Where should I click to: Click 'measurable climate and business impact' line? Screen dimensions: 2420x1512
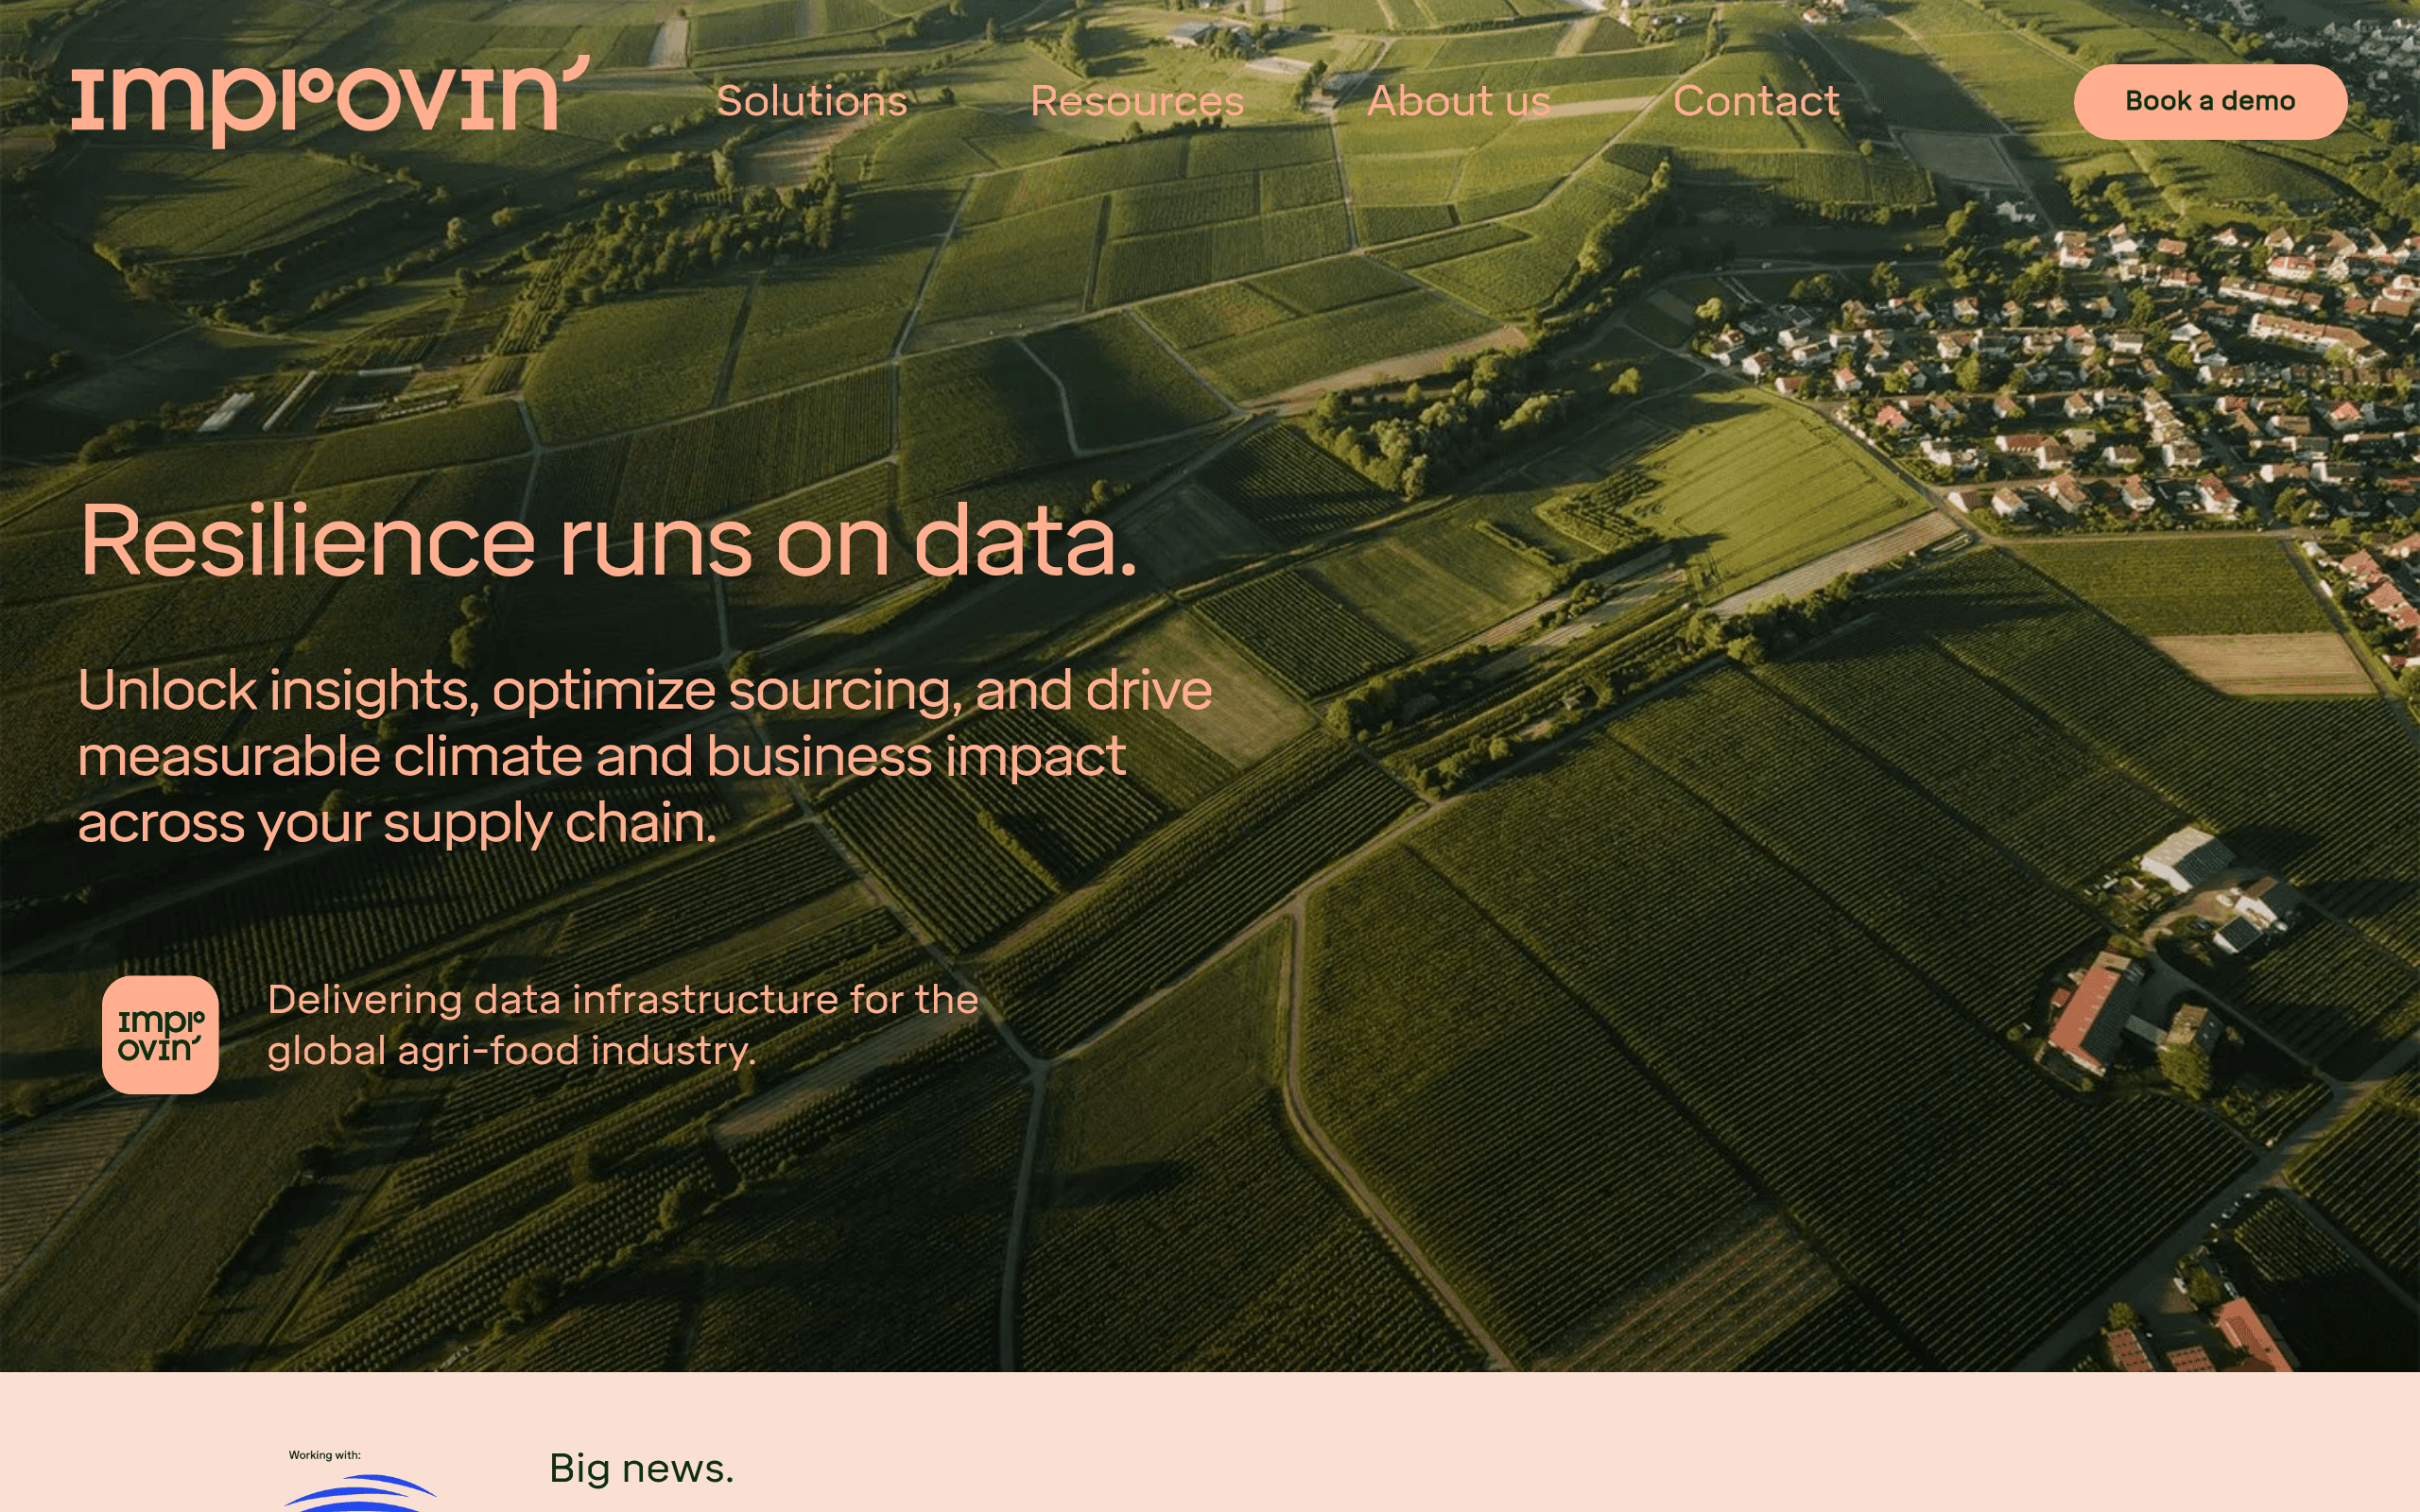click(x=601, y=756)
